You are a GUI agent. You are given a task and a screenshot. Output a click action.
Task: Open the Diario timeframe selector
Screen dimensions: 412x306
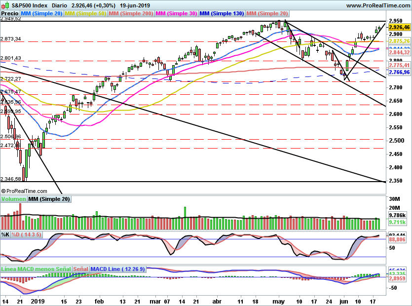pyautogui.click(x=60, y=4)
